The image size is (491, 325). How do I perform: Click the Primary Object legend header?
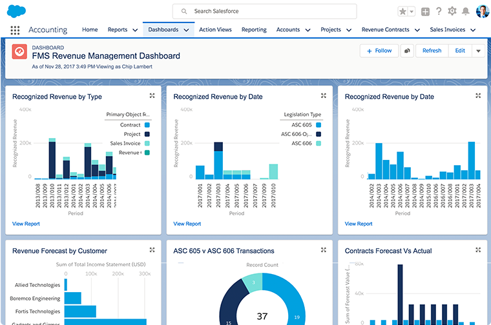[x=128, y=114]
